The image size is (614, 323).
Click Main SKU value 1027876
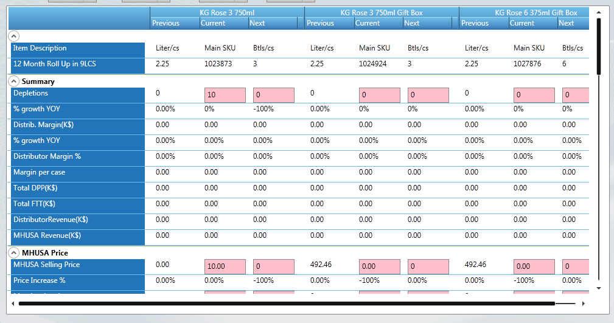527,64
